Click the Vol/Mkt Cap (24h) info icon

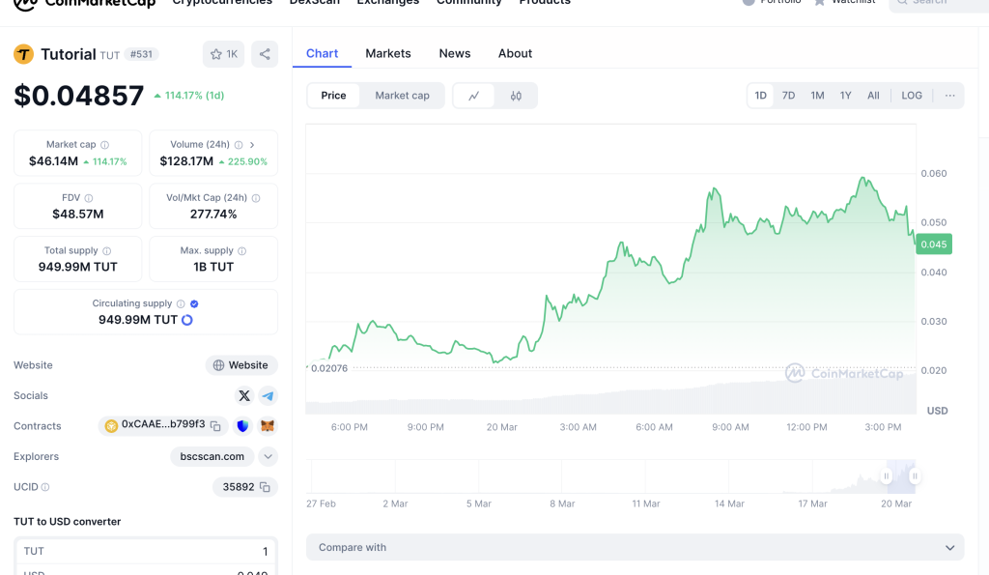pyautogui.click(x=256, y=198)
